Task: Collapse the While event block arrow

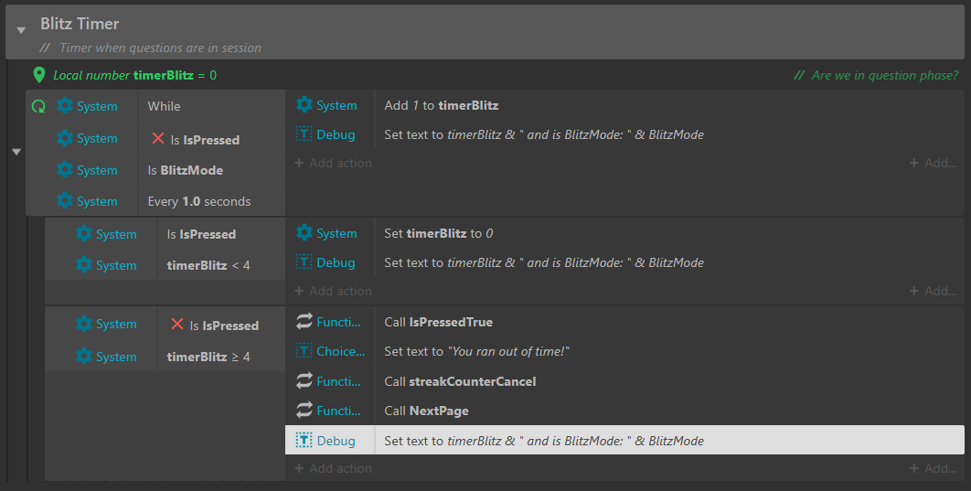Action: pyautogui.click(x=16, y=152)
